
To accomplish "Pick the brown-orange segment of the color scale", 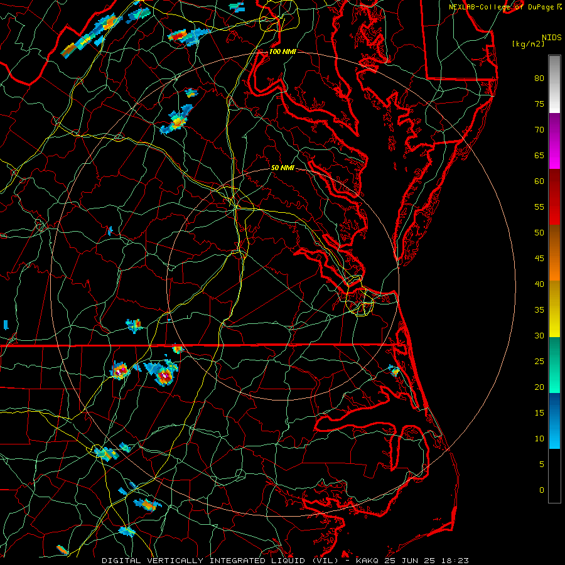I will (x=554, y=252).
